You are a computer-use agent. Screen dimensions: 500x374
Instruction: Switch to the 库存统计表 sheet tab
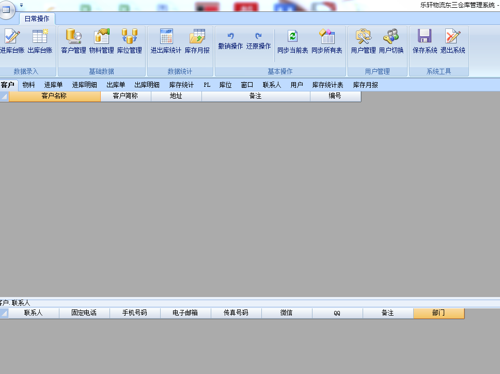tap(328, 85)
